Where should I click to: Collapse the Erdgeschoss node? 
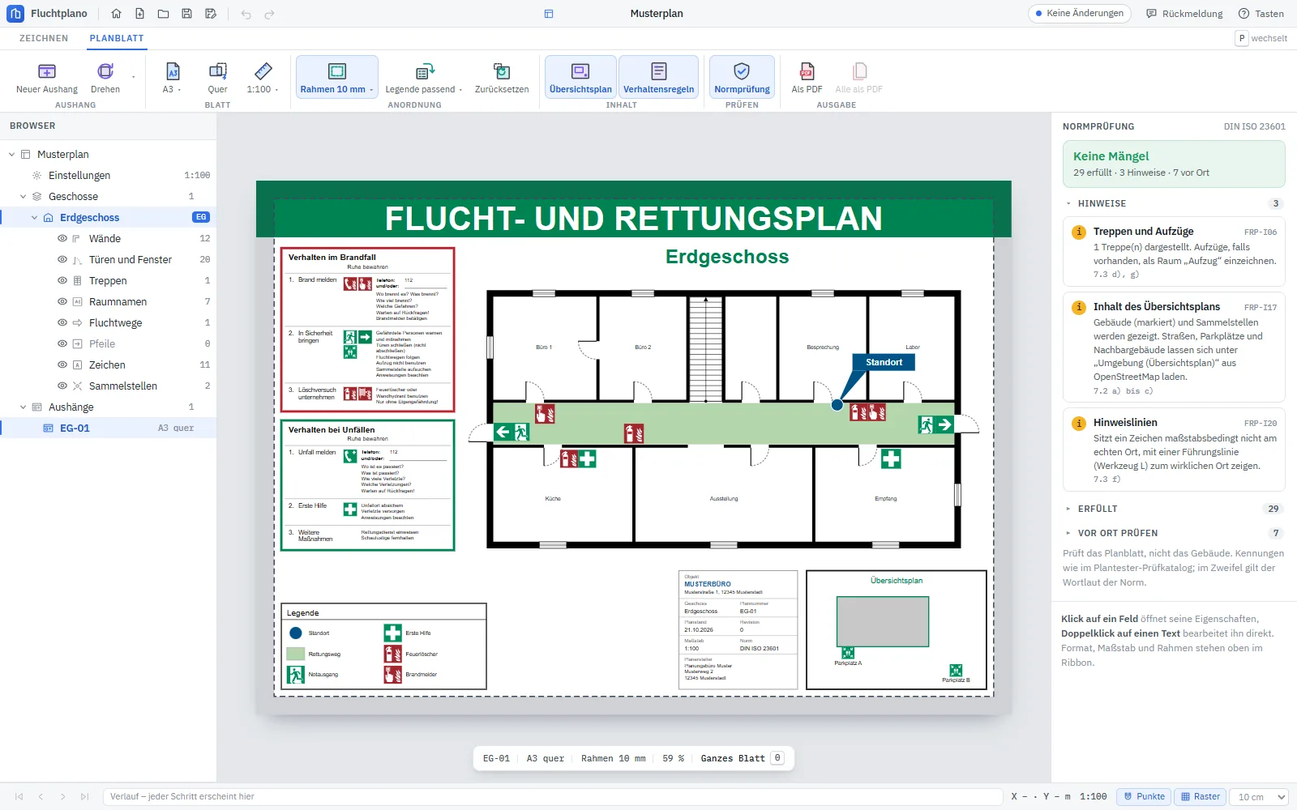pos(34,218)
